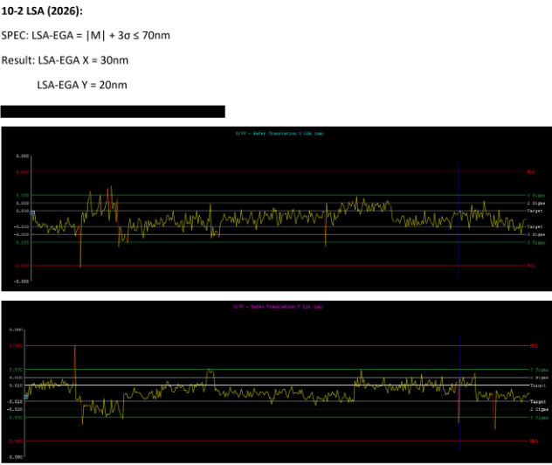
Task: Click the small blue start marker on the X chart's axis
Action: tap(33, 212)
